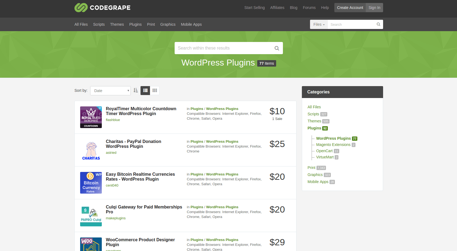Viewport: 457px width, 251px height.
Task: View author cent040's profile
Action: click(112, 185)
